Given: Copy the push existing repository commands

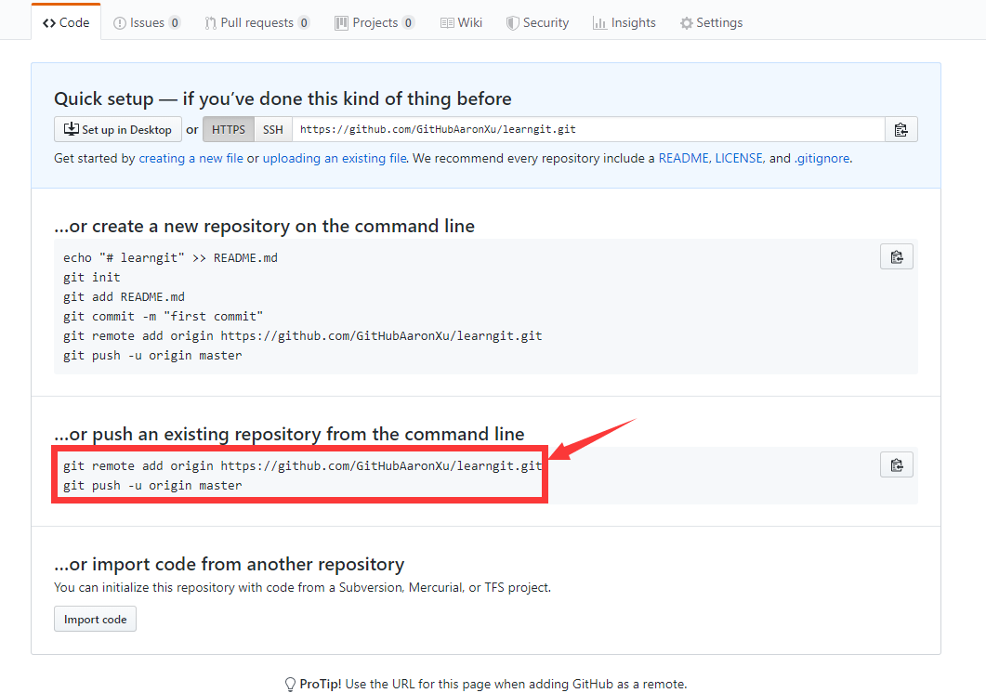Looking at the screenshot, I should 896,465.
